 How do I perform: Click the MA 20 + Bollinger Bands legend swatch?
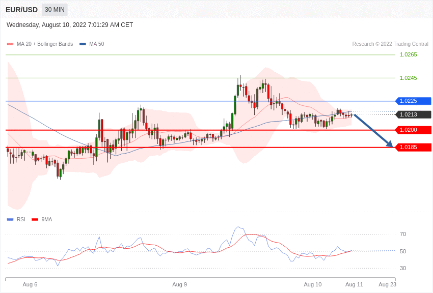tap(10, 44)
